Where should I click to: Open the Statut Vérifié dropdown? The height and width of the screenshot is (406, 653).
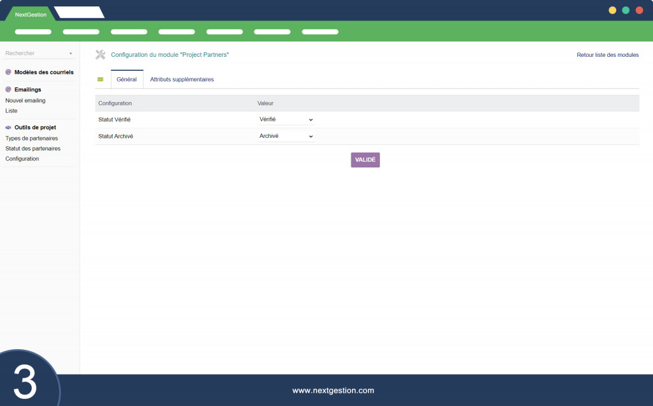(286, 119)
